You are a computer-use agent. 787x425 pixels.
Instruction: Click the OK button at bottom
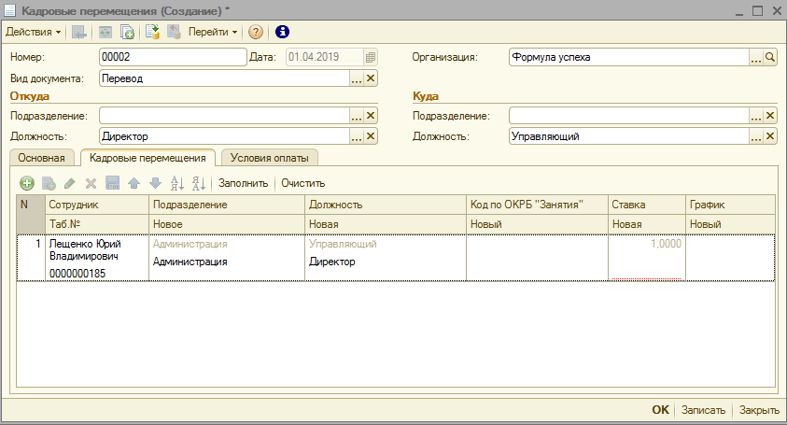[660, 409]
